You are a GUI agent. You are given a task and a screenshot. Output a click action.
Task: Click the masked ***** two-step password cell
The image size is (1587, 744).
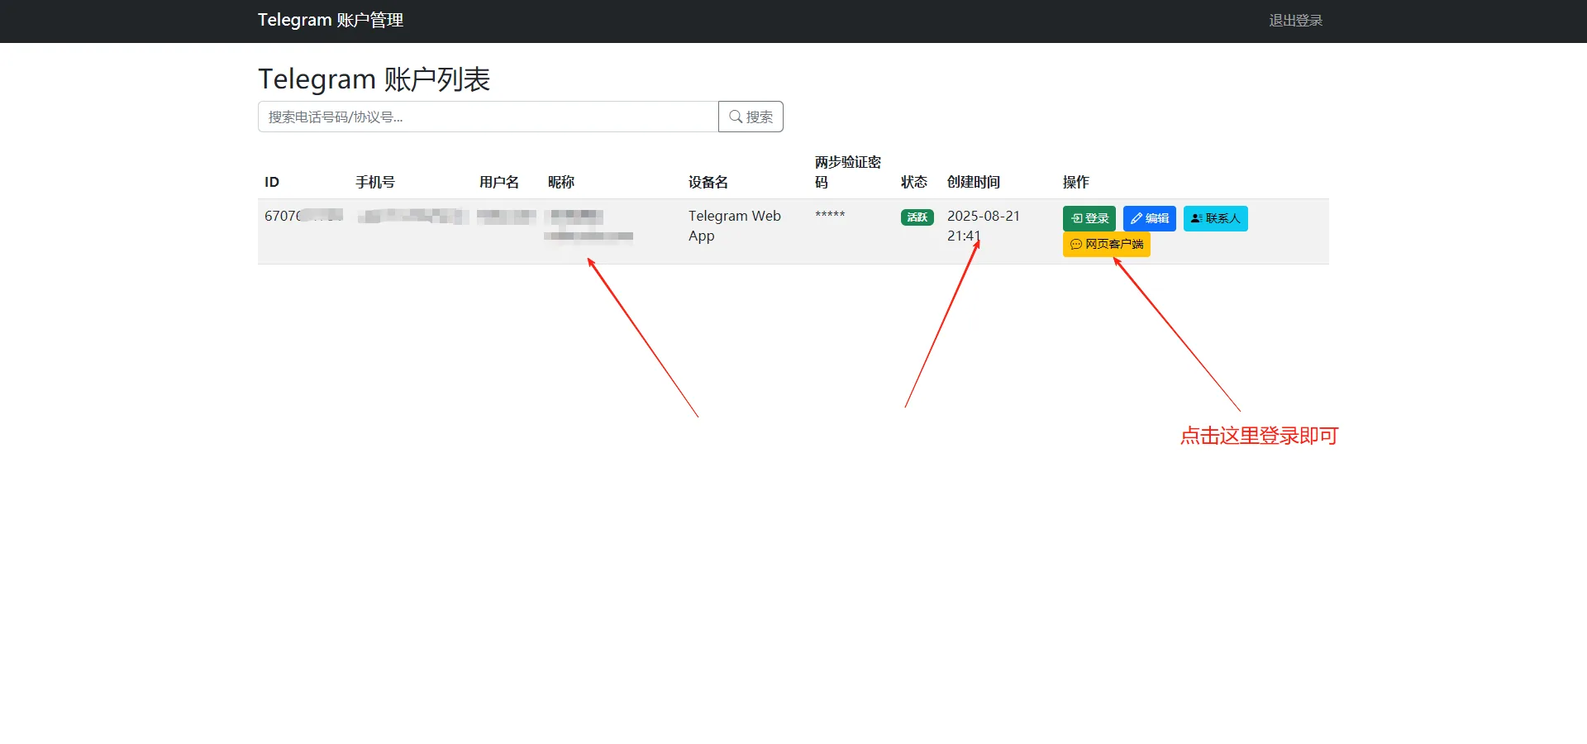point(830,216)
